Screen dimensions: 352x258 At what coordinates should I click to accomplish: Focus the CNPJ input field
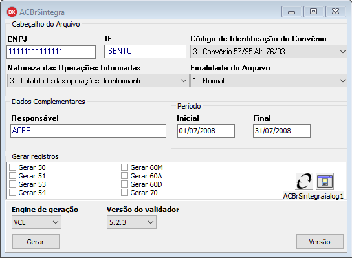click(51, 52)
